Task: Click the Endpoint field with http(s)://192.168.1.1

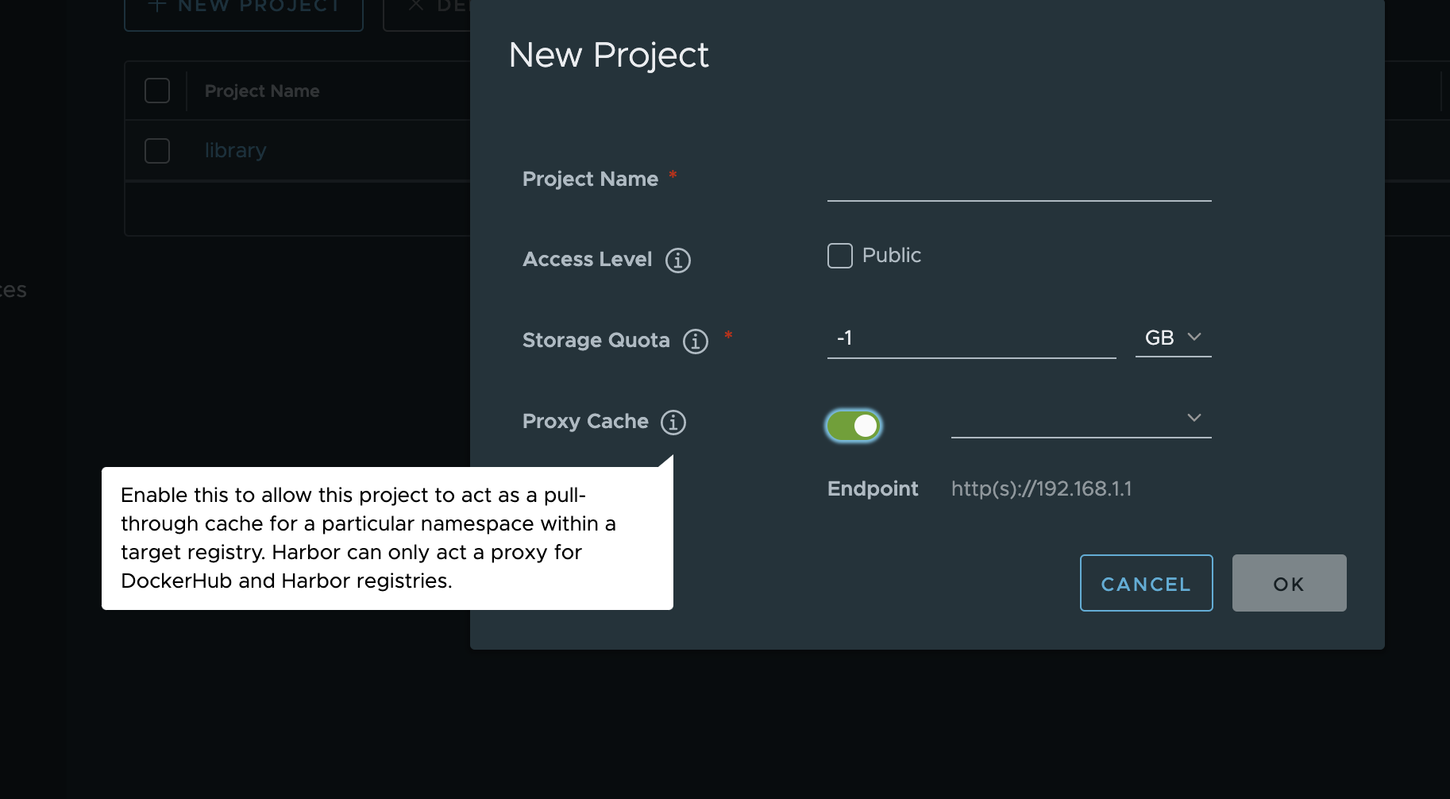Action: [1041, 489]
